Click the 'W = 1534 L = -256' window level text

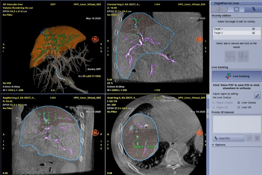click(13, 90)
